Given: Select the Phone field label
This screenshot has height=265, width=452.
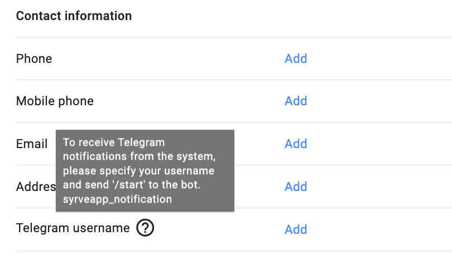Looking at the screenshot, I should (34, 58).
